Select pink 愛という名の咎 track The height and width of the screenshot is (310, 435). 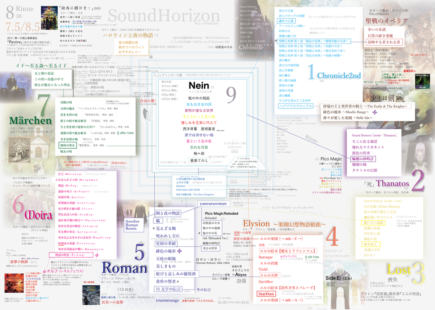[x=199, y=141]
